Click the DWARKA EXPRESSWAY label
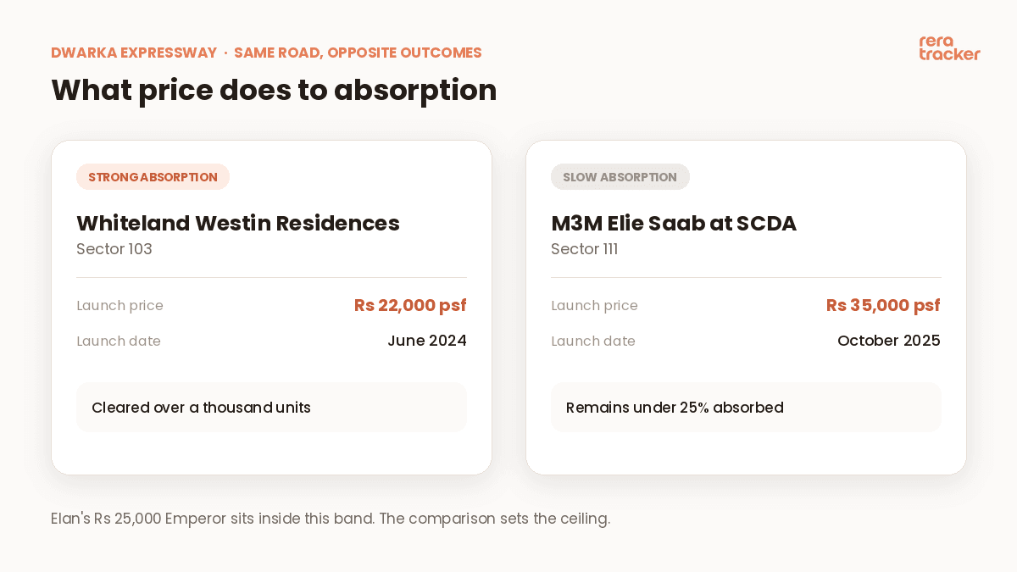Screen dimensions: 1017x572 pos(134,53)
